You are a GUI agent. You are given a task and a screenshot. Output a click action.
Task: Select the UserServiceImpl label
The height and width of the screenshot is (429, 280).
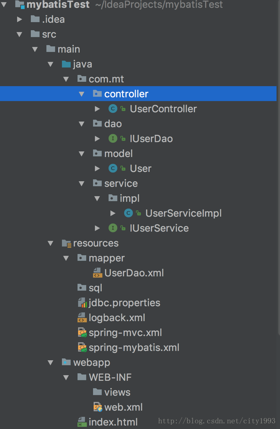point(183,213)
